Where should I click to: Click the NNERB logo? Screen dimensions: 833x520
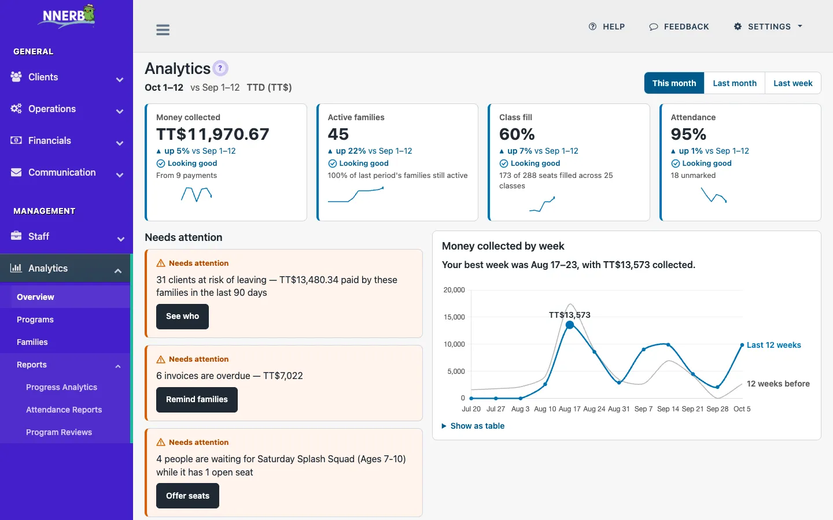point(67,16)
